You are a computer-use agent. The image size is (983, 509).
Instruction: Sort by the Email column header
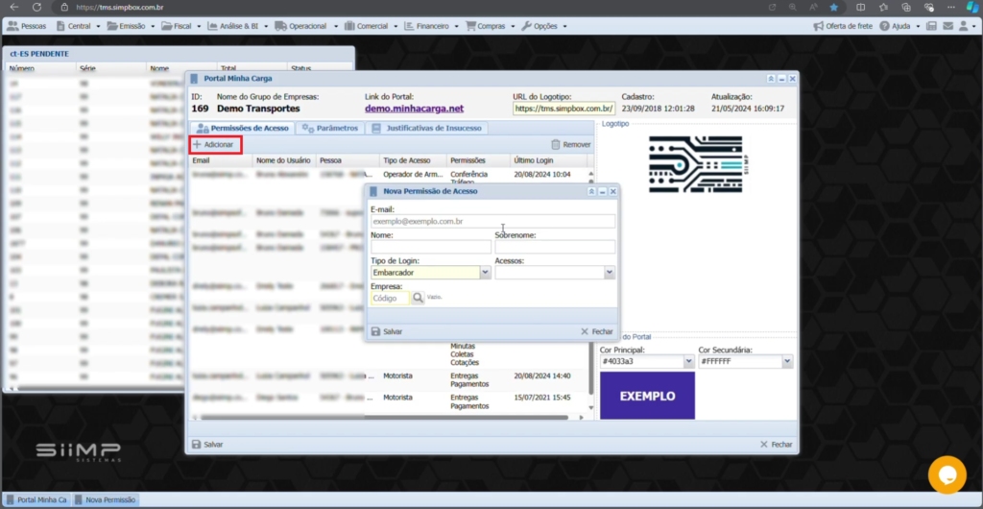point(221,160)
